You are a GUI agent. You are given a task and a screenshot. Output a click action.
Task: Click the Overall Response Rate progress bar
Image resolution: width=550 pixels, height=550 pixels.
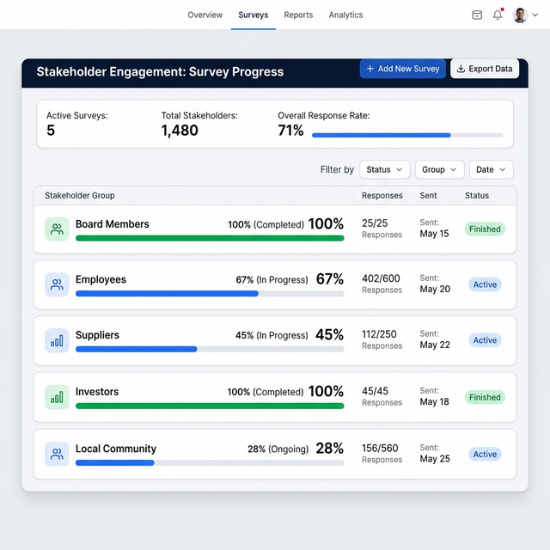coord(407,135)
